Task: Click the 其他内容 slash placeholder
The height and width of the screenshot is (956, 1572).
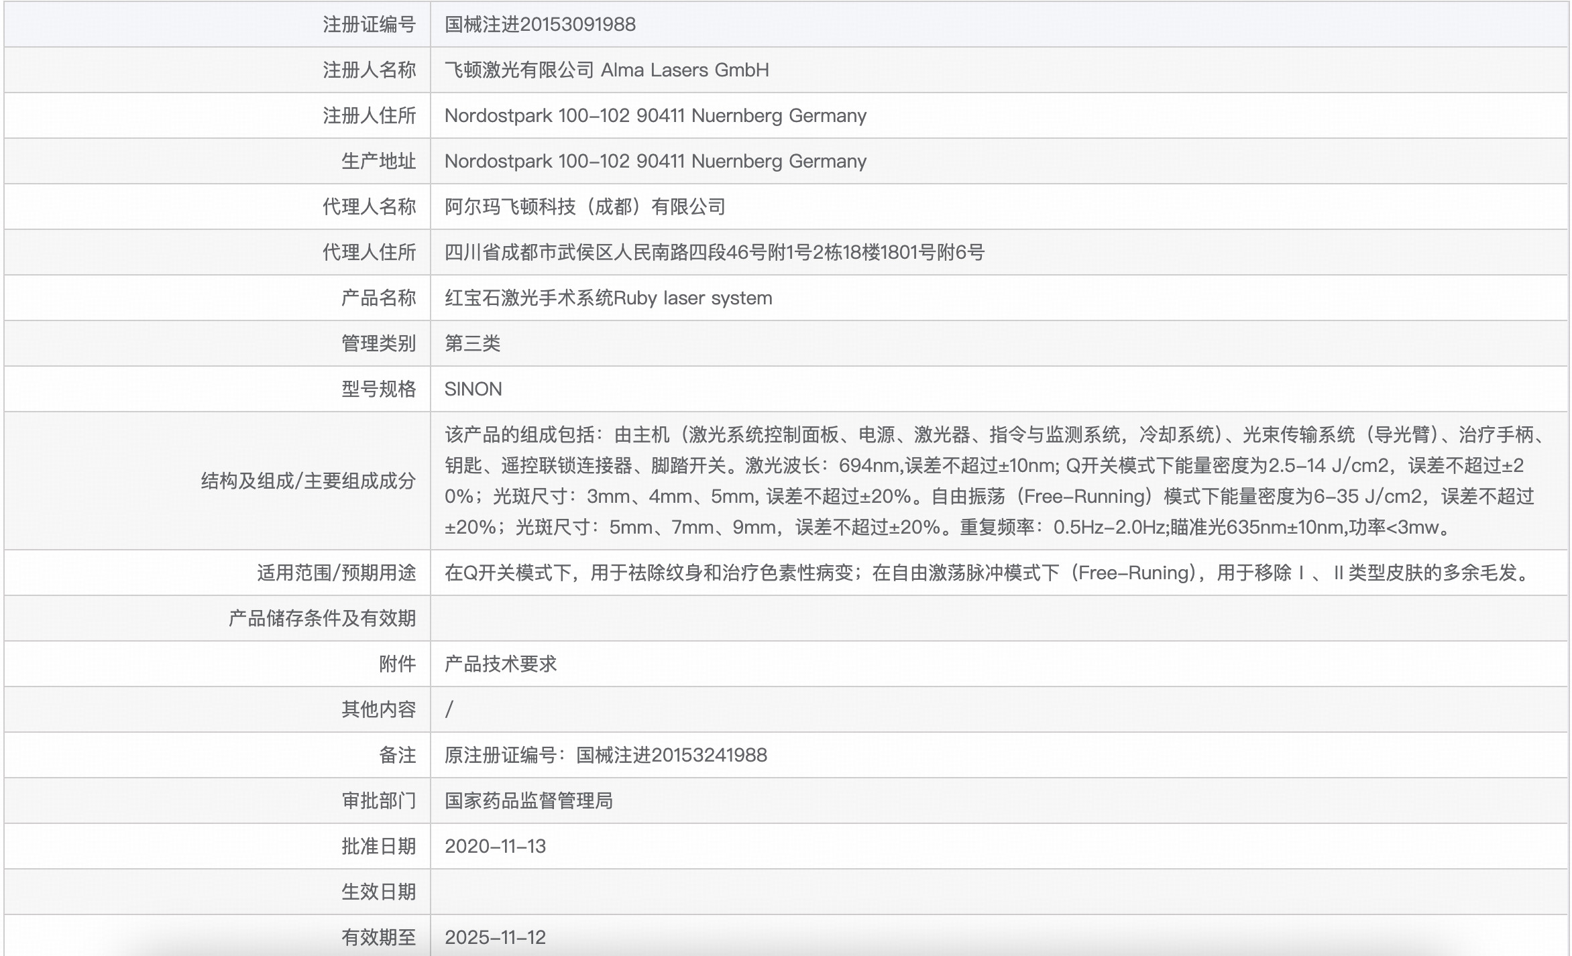Action: pyautogui.click(x=449, y=710)
